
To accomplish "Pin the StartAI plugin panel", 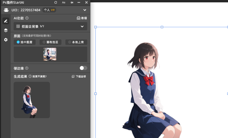I will 72,2.
